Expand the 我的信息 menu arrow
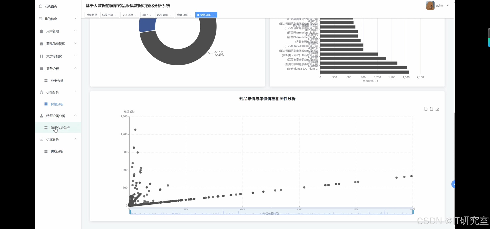 coord(75,18)
